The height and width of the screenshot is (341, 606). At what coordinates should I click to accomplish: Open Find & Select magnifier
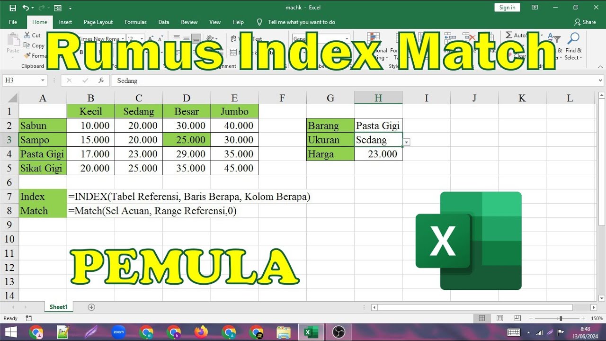click(573, 39)
